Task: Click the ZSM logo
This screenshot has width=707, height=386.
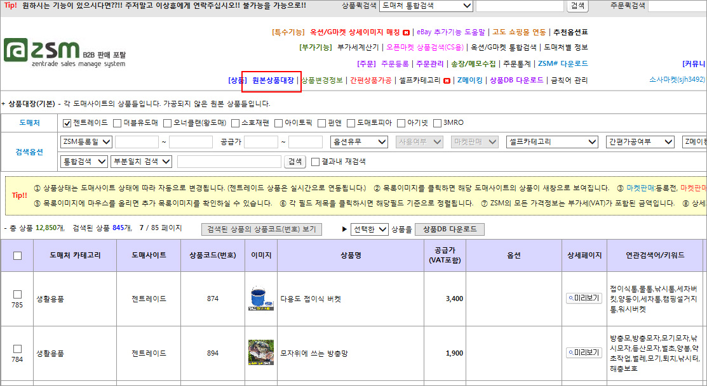Action: click(64, 52)
